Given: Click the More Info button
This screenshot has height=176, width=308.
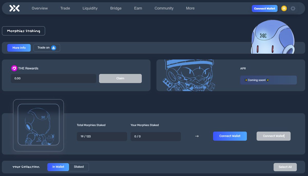Looking at the screenshot, I should coord(19,48).
